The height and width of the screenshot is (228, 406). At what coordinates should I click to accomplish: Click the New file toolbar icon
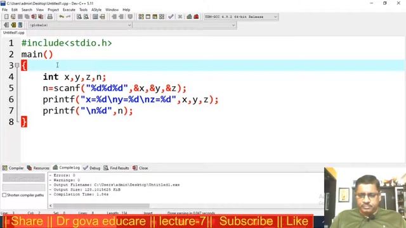tap(6, 17)
